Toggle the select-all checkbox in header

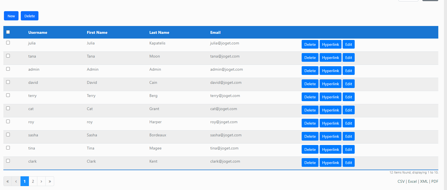tap(8, 32)
